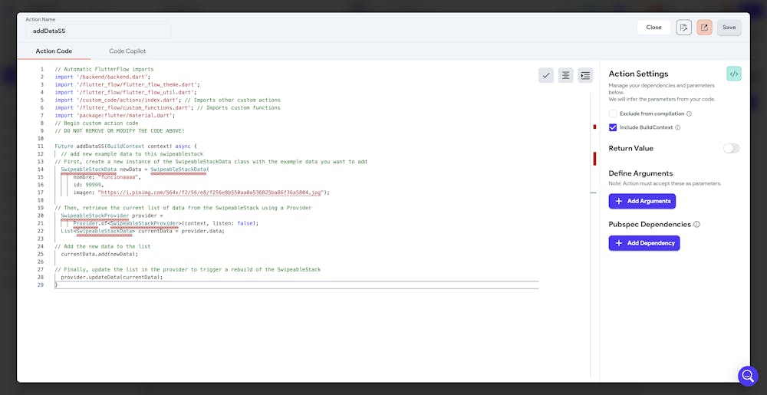Click the 'import package:flutter/material.dart' line
This screenshot has width=767, height=395.
(x=115, y=115)
